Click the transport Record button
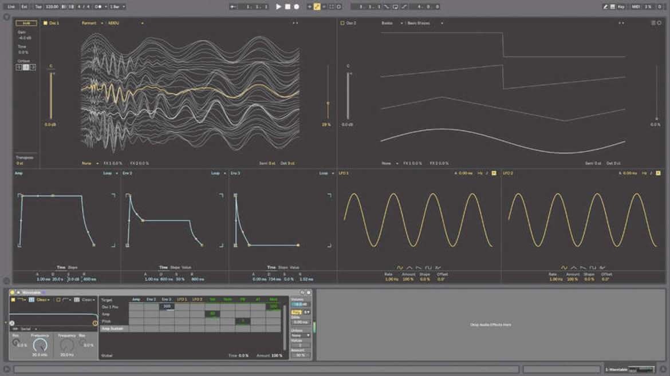Viewport: 670px width, 376px height. click(x=296, y=6)
